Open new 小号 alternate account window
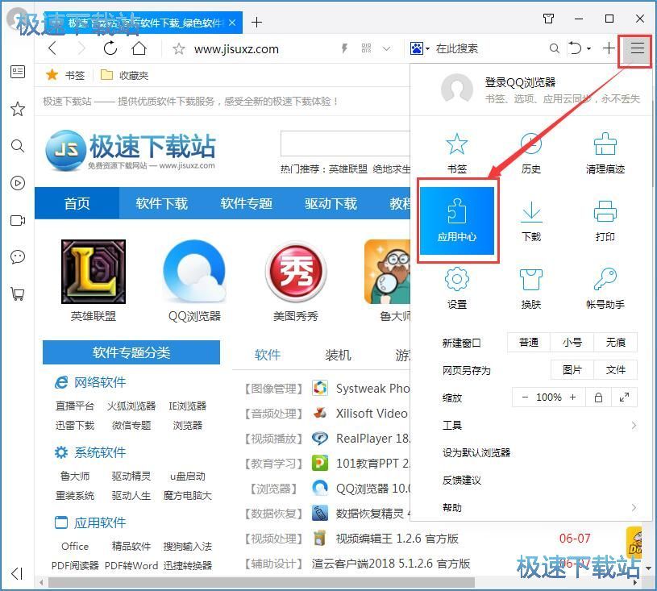This screenshot has width=657, height=591. coord(572,343)
